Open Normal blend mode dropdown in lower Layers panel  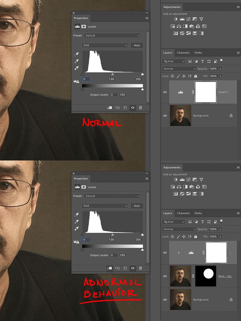(x=179, y=229)
